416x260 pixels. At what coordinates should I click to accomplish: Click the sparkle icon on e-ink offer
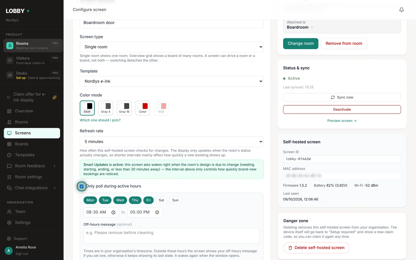click(x=54, y=97)
